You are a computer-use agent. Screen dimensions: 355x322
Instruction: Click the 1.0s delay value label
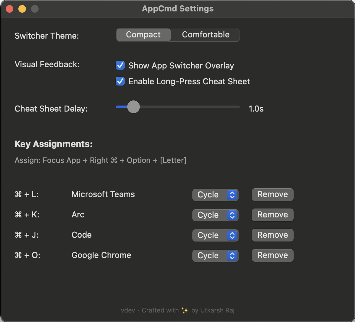[x=256, y=109]
